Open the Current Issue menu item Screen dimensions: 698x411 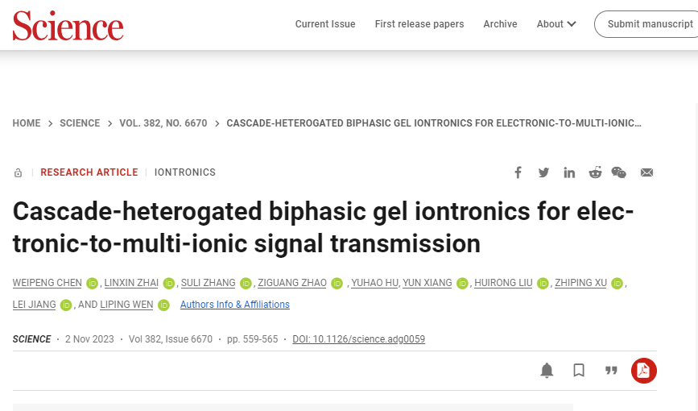point(325,24)
